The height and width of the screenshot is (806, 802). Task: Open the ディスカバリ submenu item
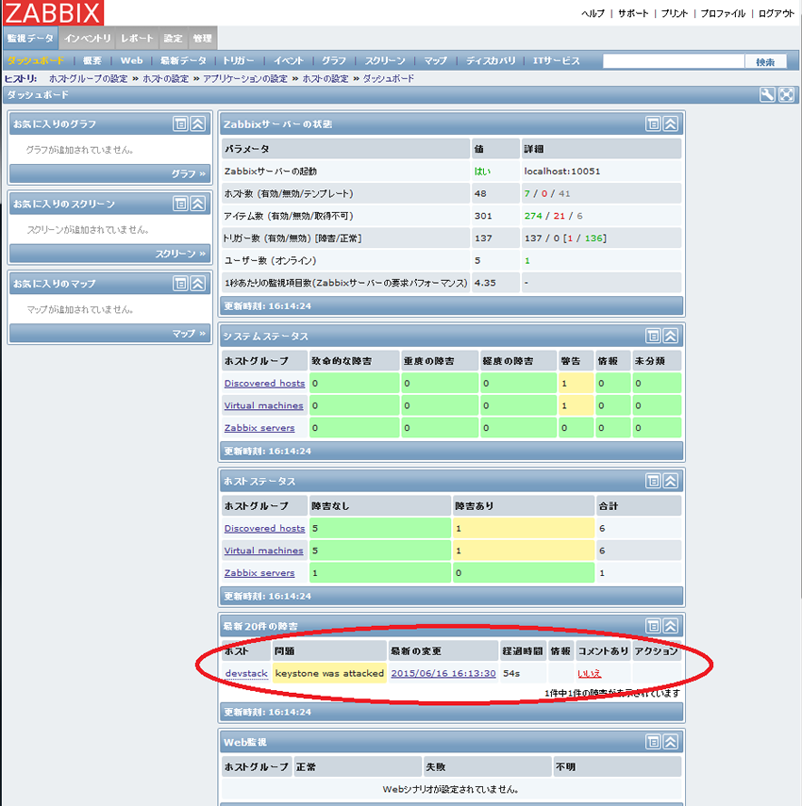click(x=491, y=60)
